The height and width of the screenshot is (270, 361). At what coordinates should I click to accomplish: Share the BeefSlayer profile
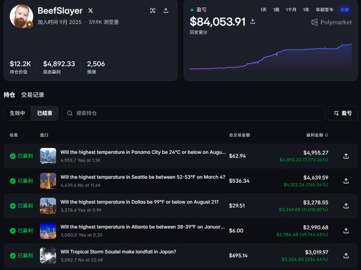[x=166, y=11]
